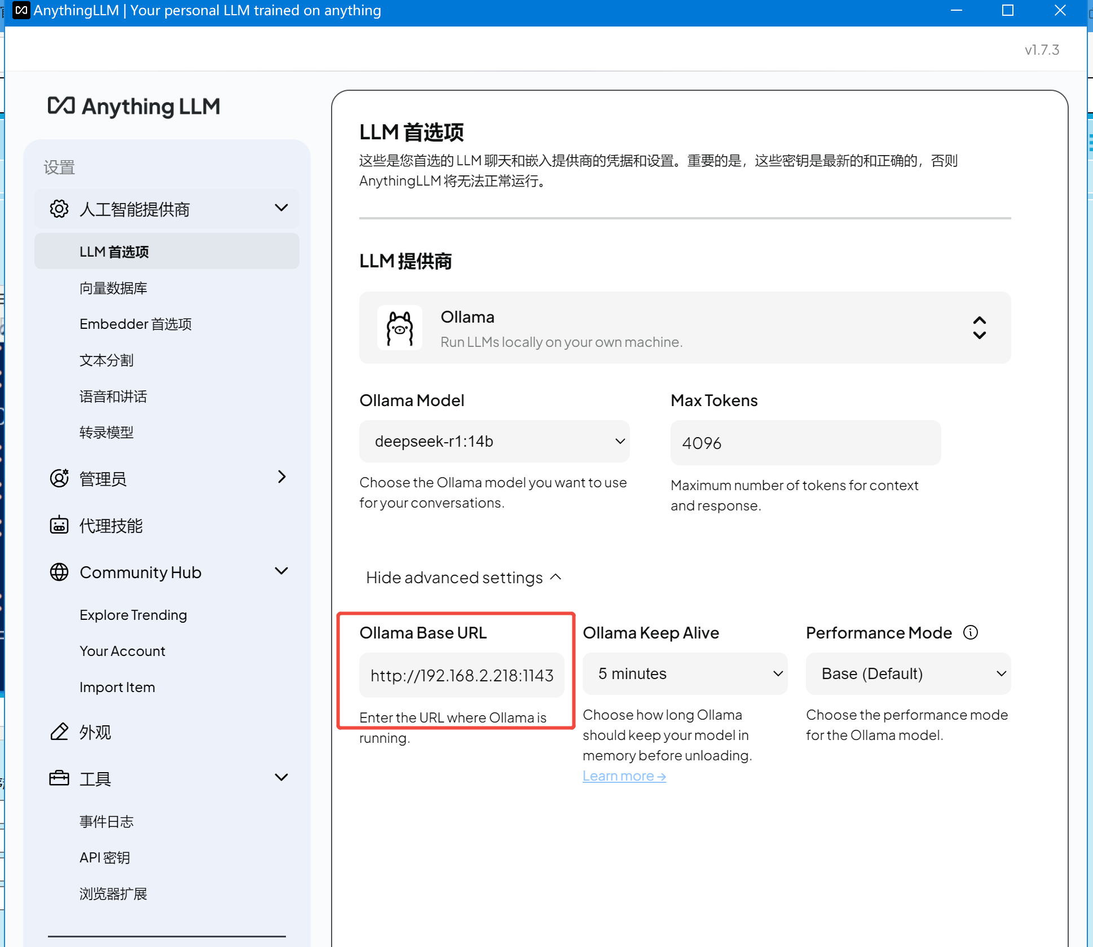The image size is (1093, 947).
Task: Click the Ollama provider name text
Action: (x=468, y=317)
